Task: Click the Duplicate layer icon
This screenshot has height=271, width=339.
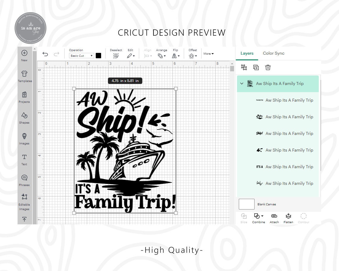Action: point(256,67)
